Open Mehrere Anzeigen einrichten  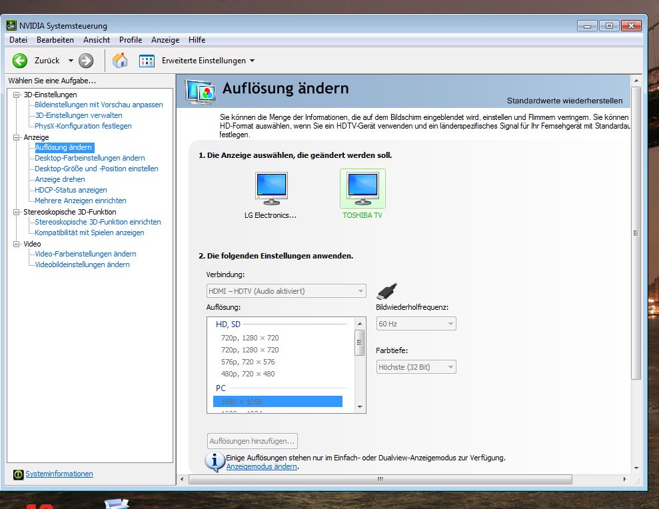pyautogui.click(x=80, y=201)
